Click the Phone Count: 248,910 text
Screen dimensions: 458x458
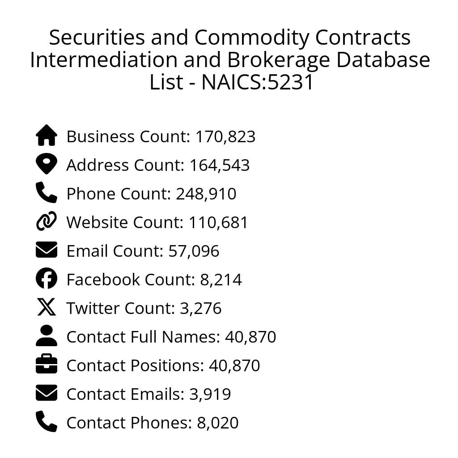151,194
